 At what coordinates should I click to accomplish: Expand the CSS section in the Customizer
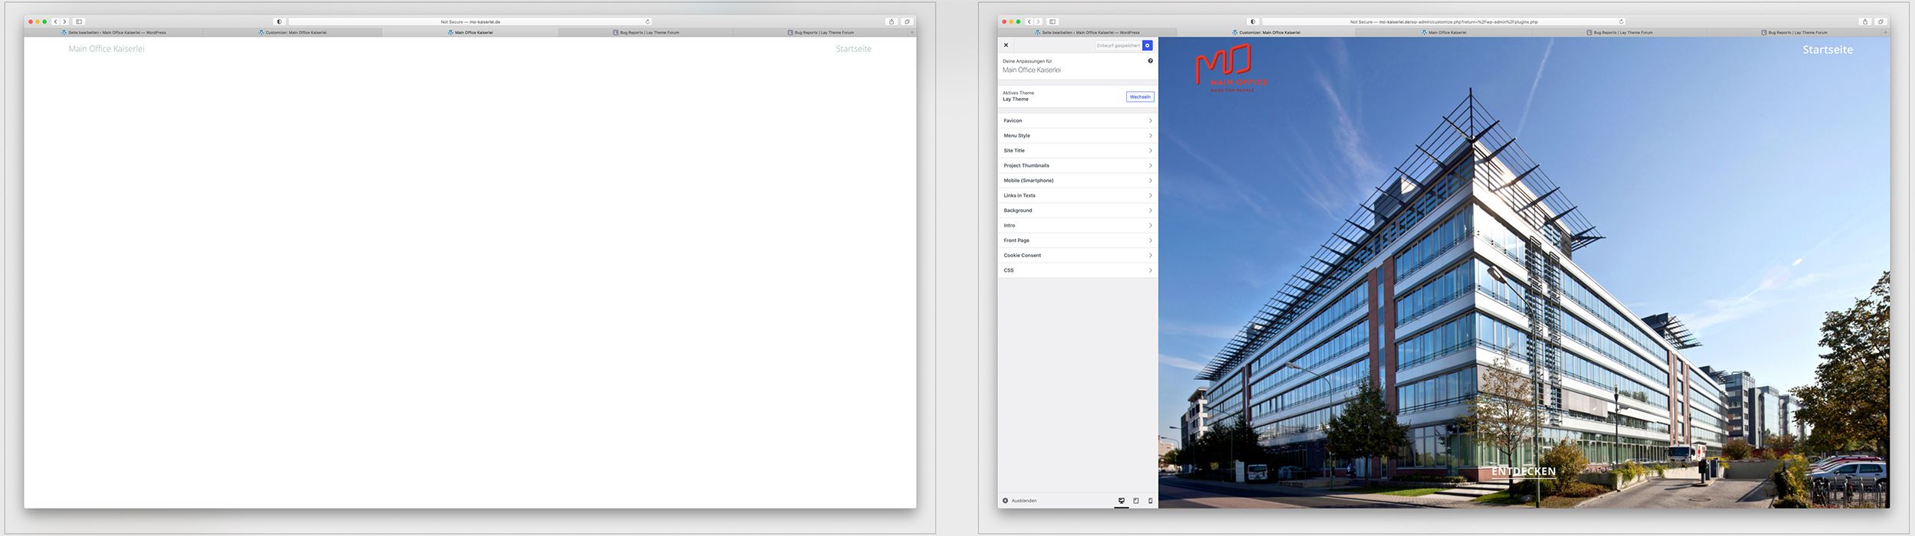pyautogui.click(x=1077, y=270)
